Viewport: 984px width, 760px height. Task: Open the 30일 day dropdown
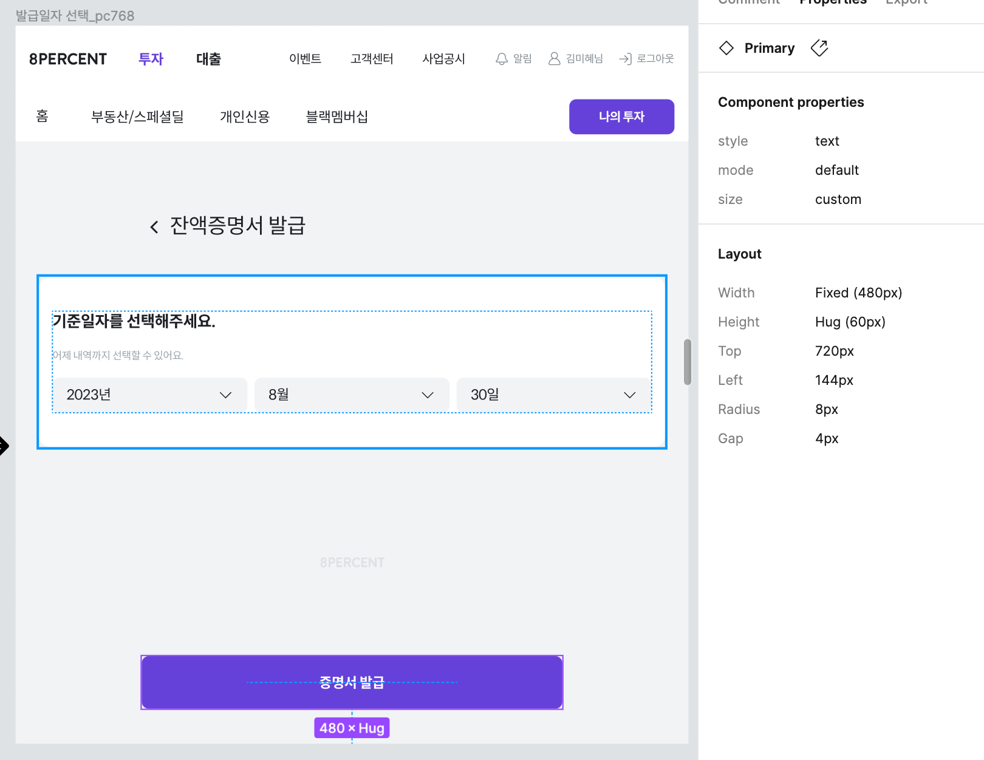tap(554, 395)
